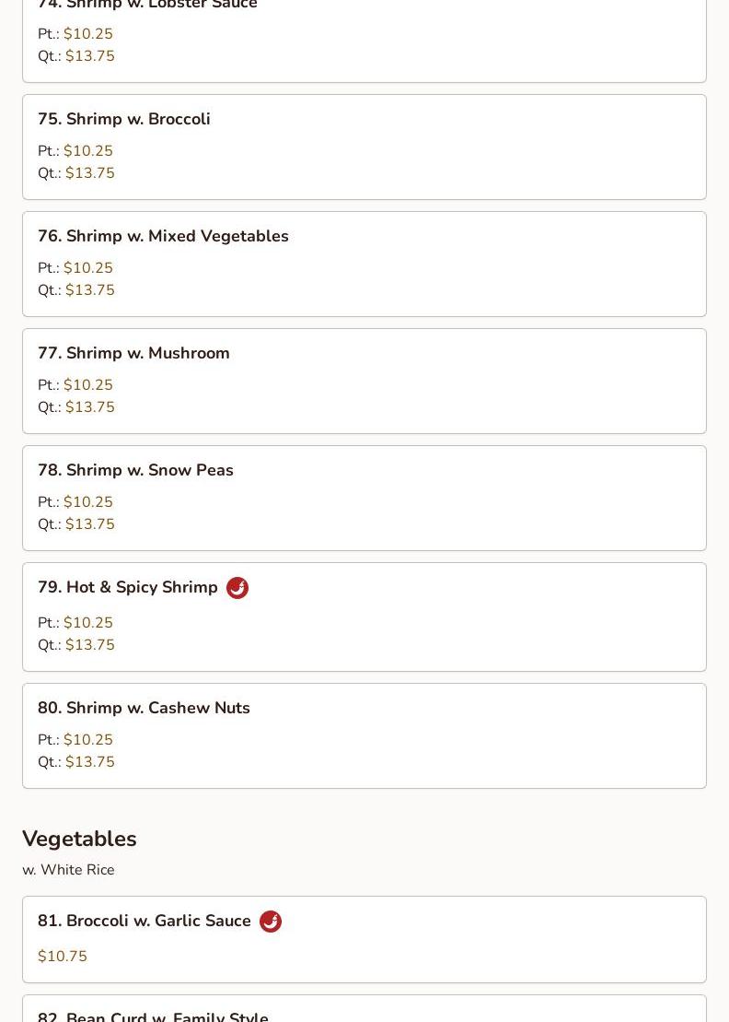The width and height of the screenshot is (729, 1022).
Task: Choose quart price for Shrimp w. Mushroom
Action: [x=90, y=407]
